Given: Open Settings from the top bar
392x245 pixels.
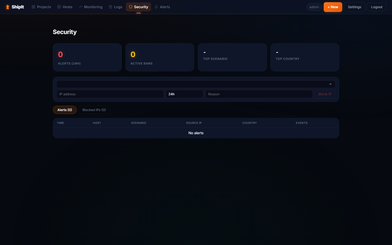Looking at the screenshot, I should click(354, 7).
